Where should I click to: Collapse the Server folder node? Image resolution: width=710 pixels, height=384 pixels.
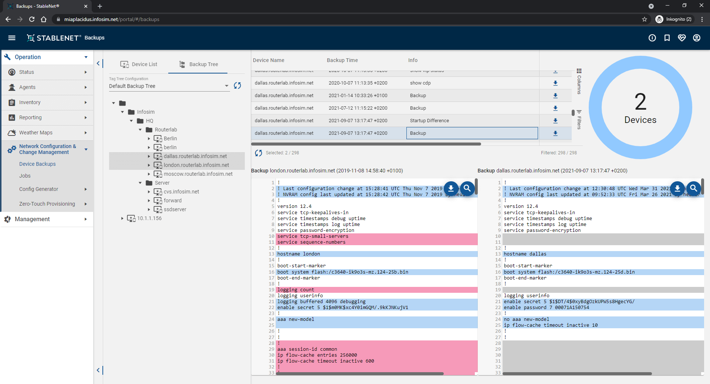[x=140, y=183]
